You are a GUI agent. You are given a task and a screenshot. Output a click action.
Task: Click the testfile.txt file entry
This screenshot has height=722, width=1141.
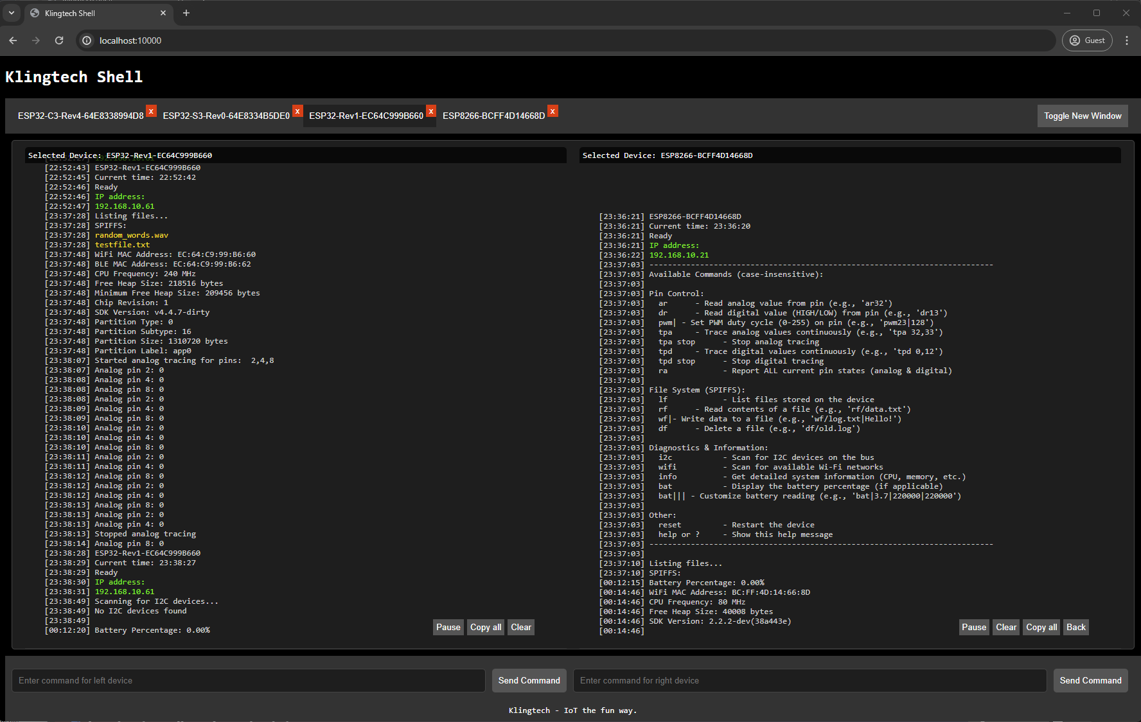pyautogui.click(x=122, y=245)
